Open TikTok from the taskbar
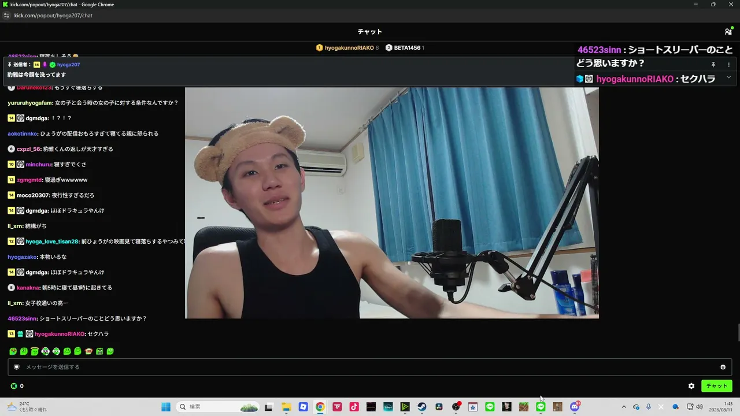 coord(354,407)
